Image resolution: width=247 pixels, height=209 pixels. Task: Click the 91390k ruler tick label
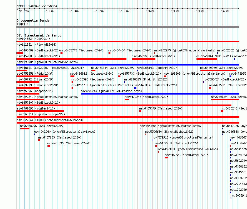point(200,11)
